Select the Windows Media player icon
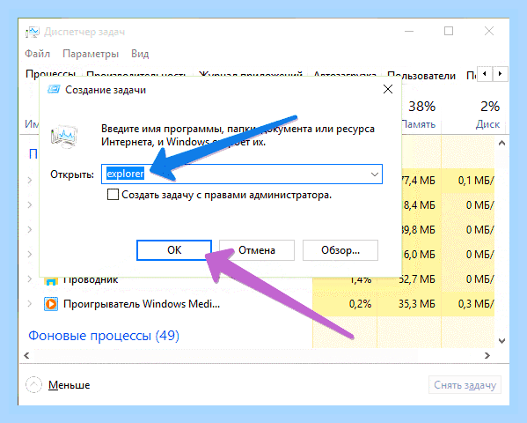 tap(51, 304)
